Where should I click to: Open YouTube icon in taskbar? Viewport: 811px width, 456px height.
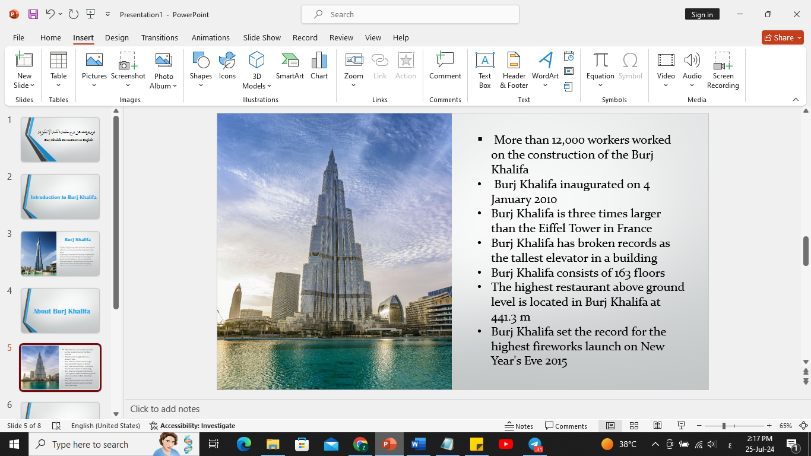(x=506, y=444)
